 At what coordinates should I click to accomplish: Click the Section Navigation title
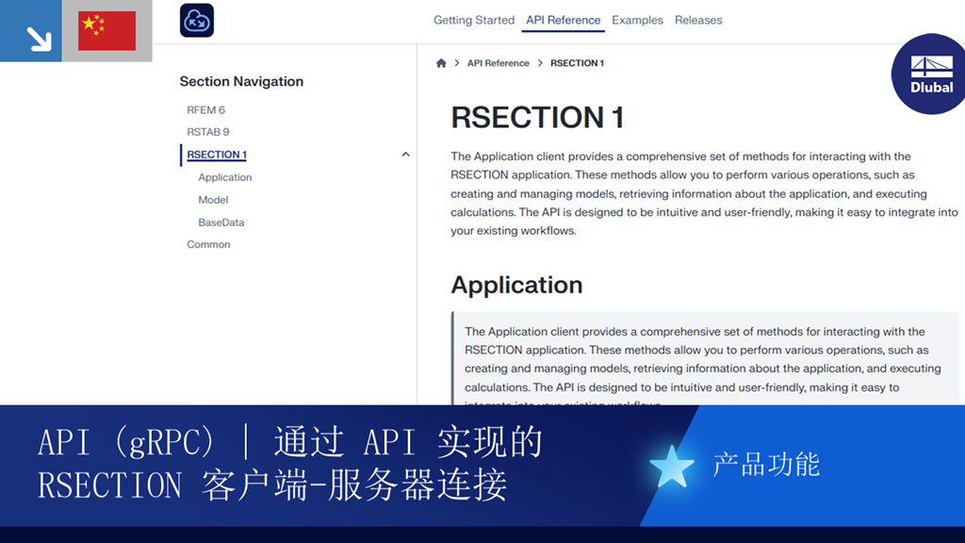[x=241, y=81]
